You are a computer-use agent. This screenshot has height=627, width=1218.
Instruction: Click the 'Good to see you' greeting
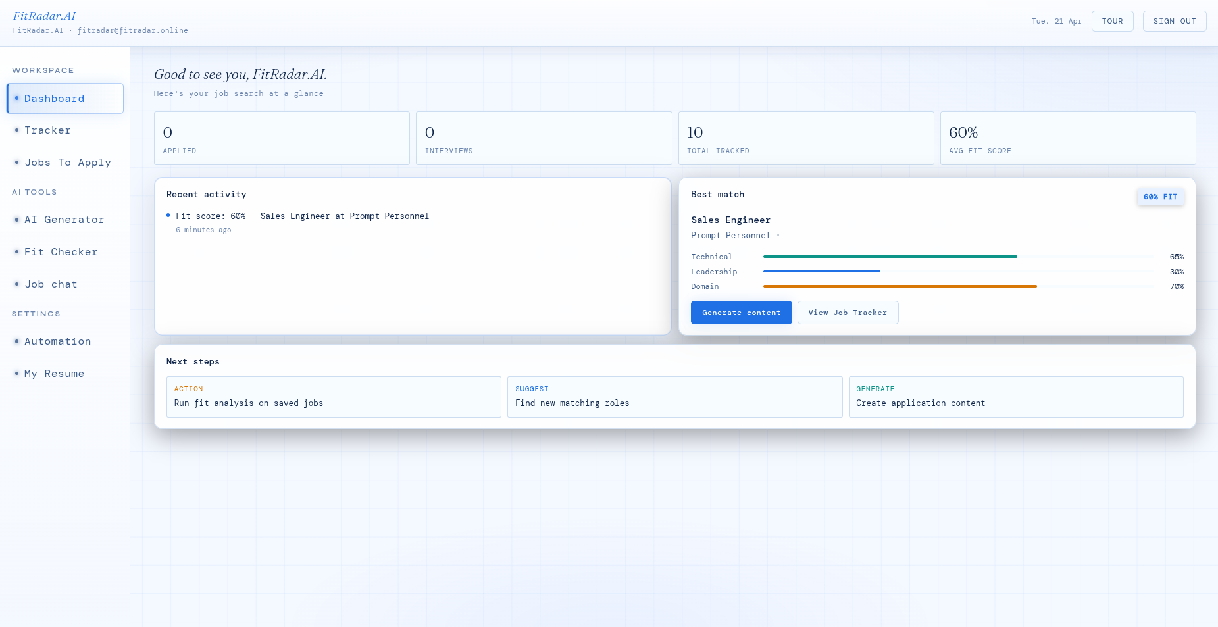[240, 74]
